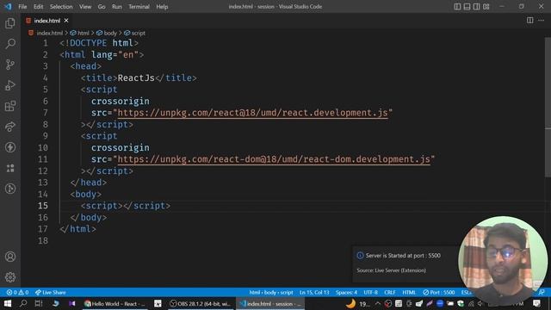
Task: Click the ReactJs title text on line 4
Action: (136, 78)
